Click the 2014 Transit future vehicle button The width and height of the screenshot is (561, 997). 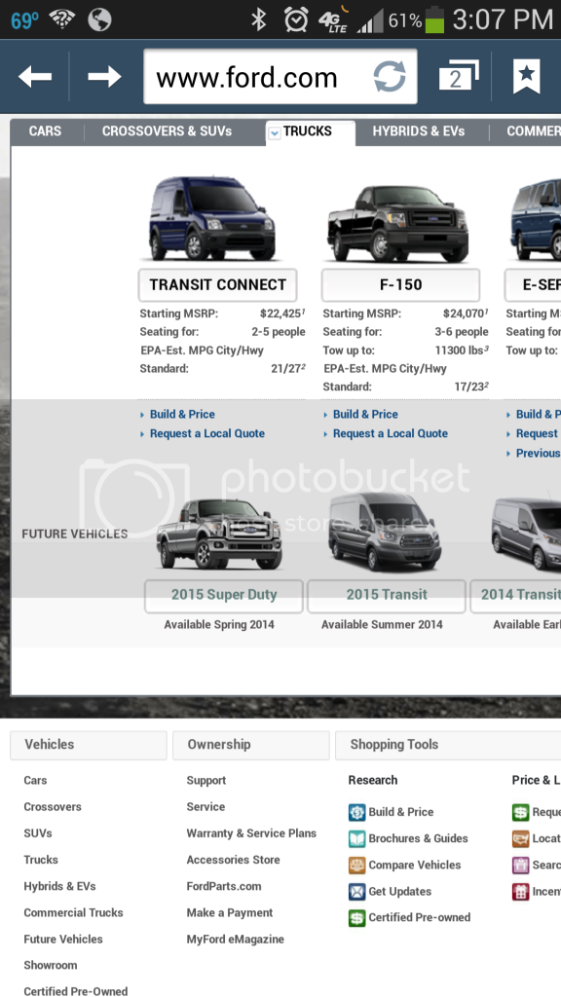(x=516, y=596)
